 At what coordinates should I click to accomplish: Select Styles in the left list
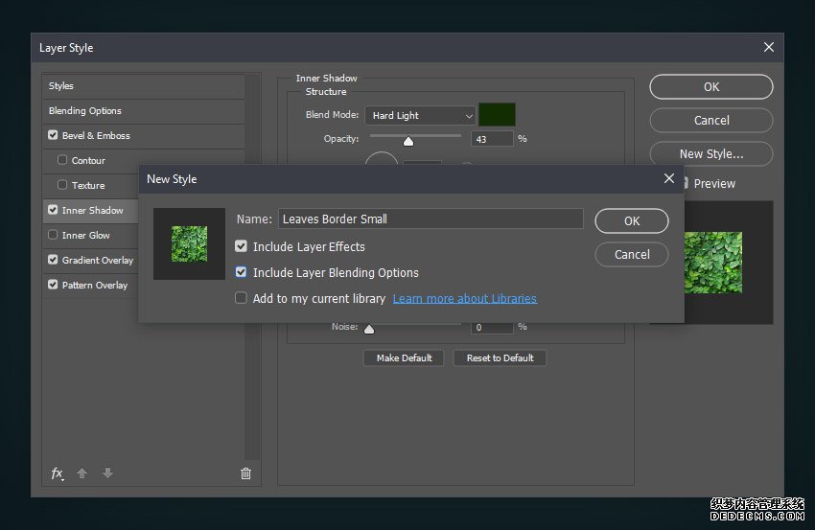tap(144, 85)
